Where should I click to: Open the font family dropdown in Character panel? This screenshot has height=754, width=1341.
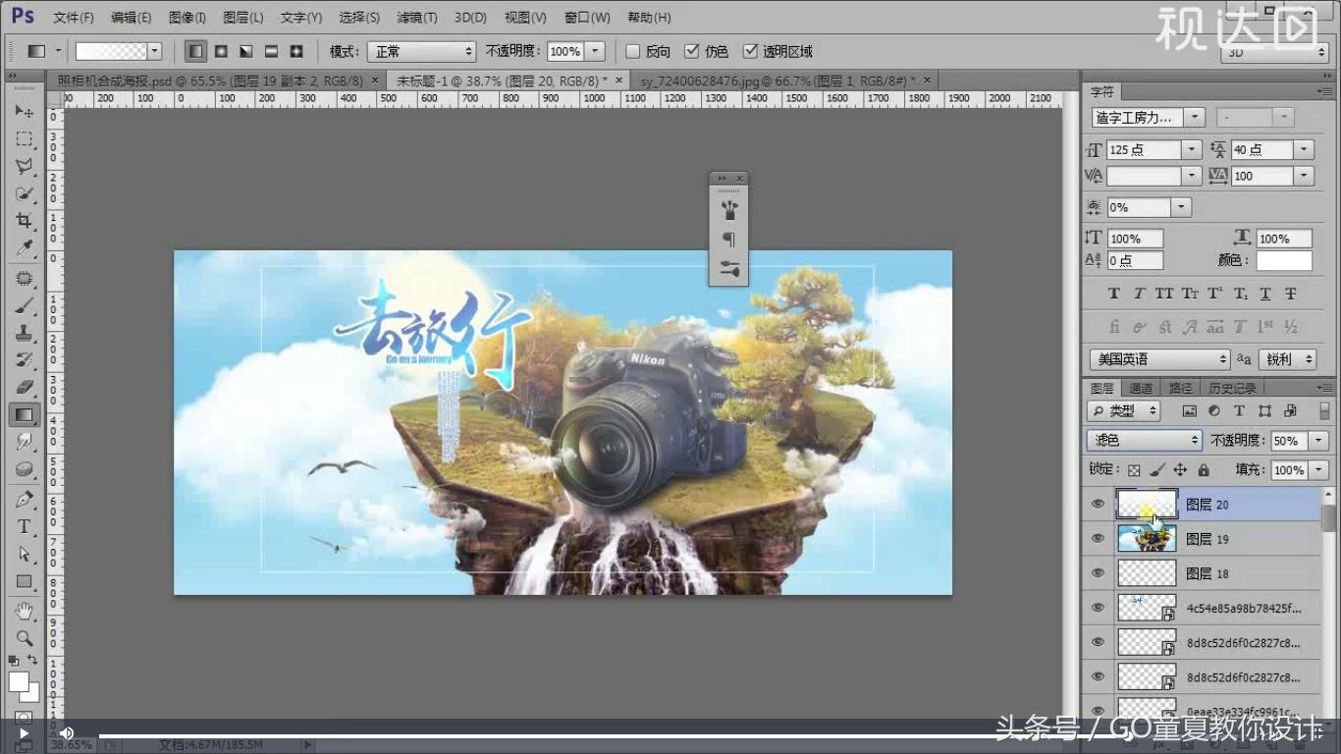point(1194,117)
